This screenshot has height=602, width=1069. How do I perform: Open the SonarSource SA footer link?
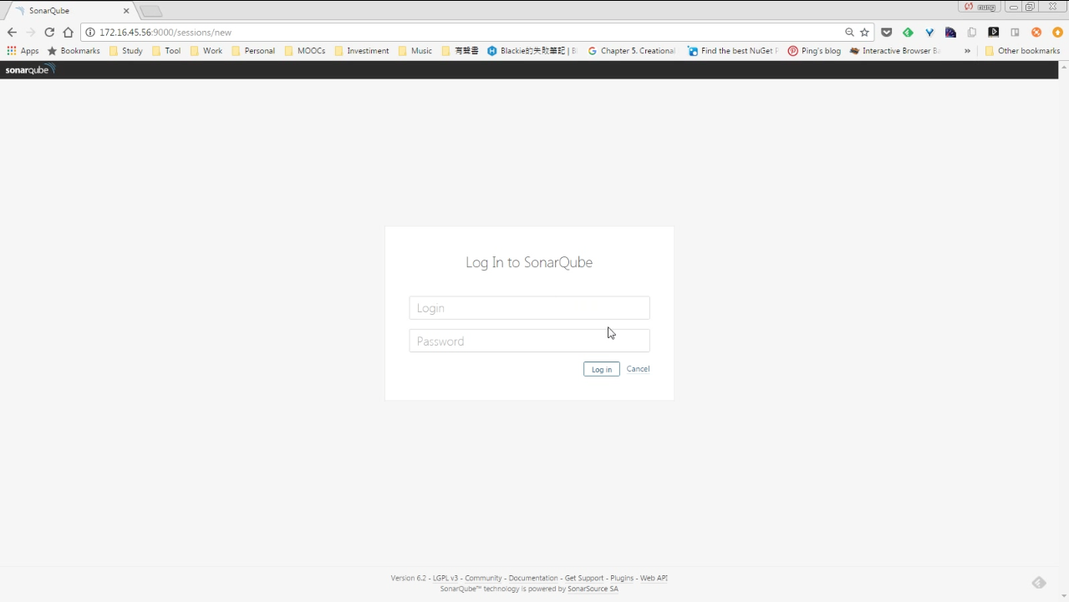[593, 589]
